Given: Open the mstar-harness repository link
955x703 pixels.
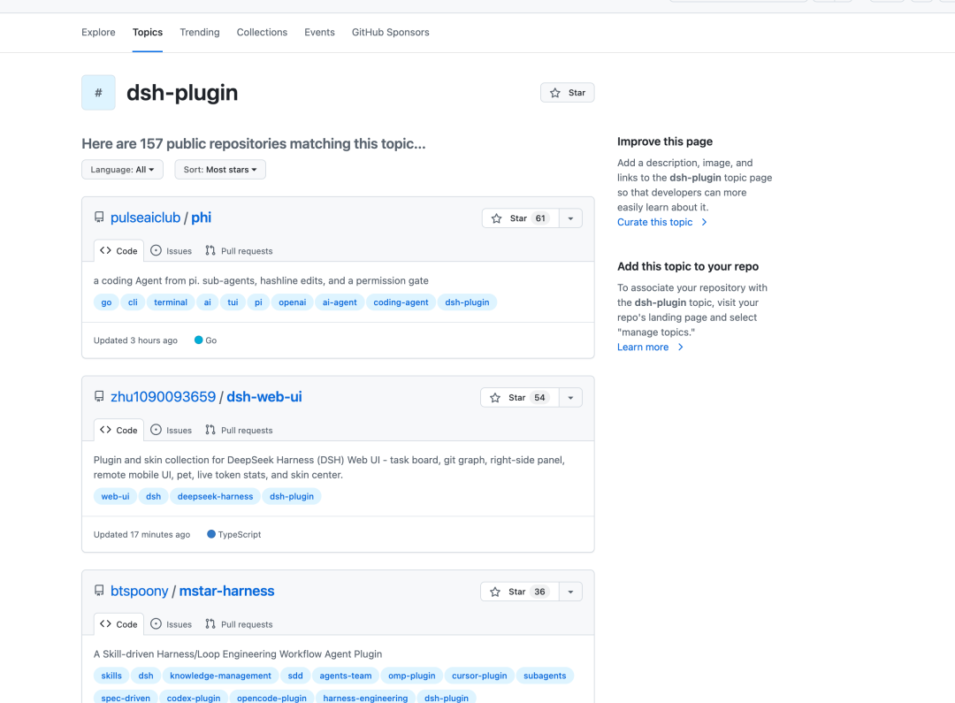Looking at the screenshot, I should [226, 591].
